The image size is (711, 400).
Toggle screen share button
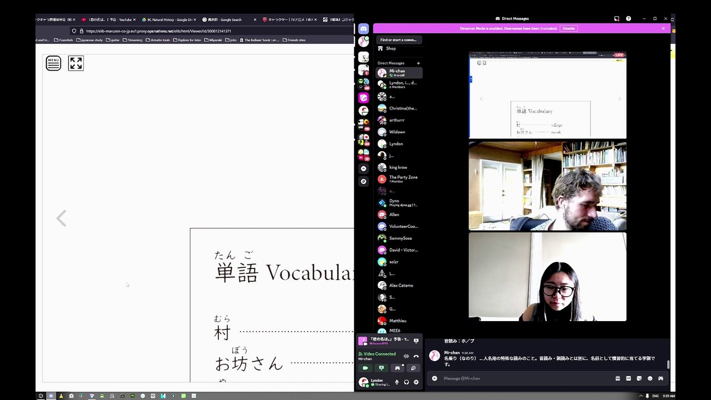click(381, 368)
